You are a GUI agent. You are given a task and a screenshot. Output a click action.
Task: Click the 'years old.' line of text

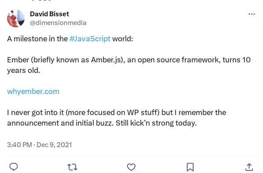point(24,71)
